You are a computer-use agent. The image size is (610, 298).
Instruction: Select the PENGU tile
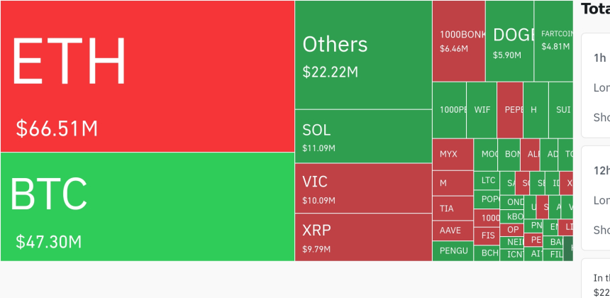[453, 250]
